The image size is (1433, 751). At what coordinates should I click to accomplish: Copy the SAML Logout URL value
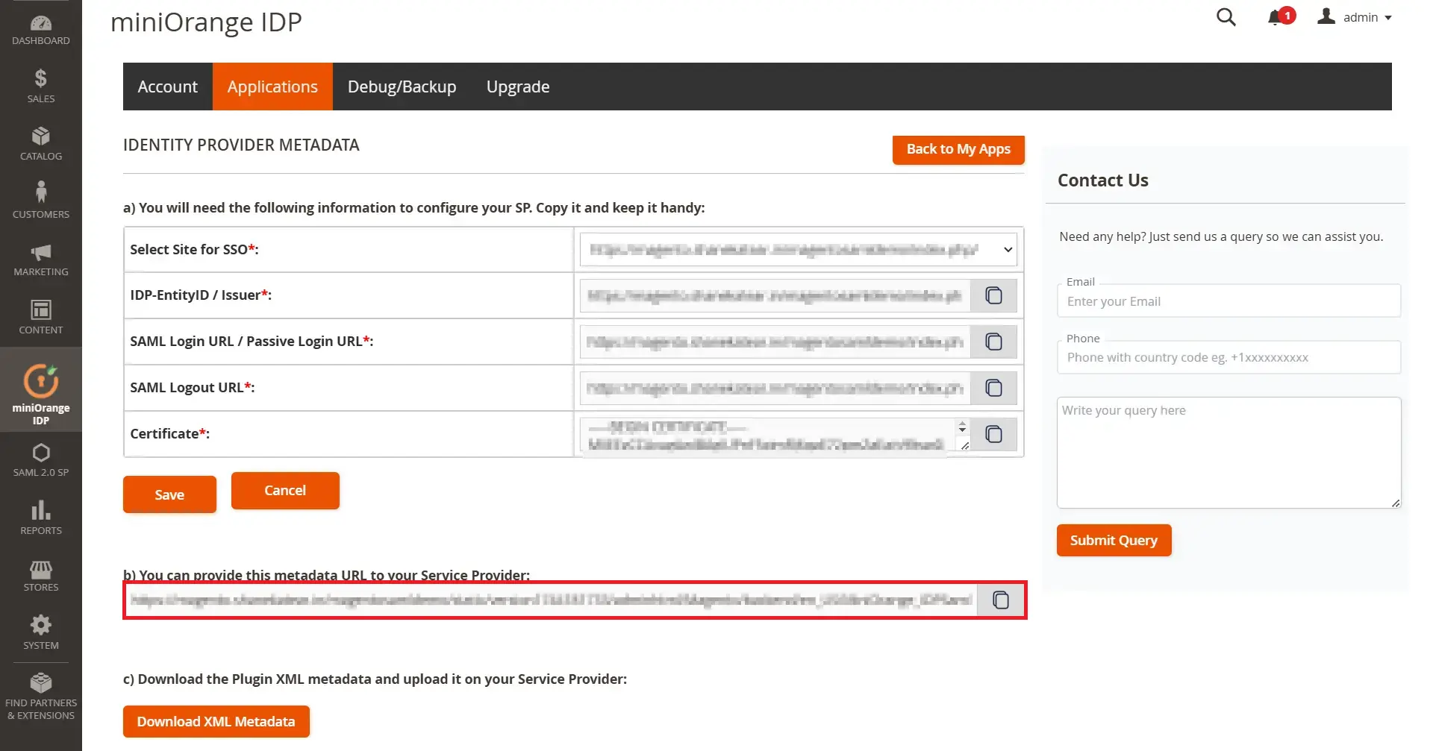993,388
